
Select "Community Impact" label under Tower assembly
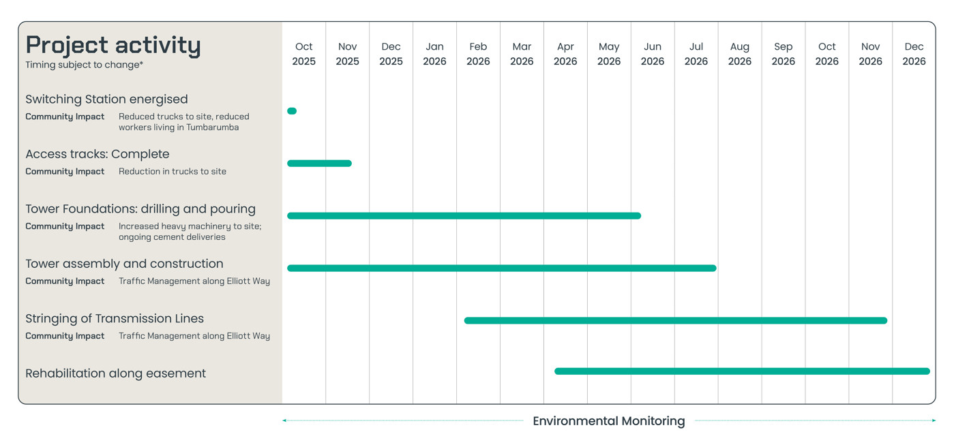[x=65, y=281]
